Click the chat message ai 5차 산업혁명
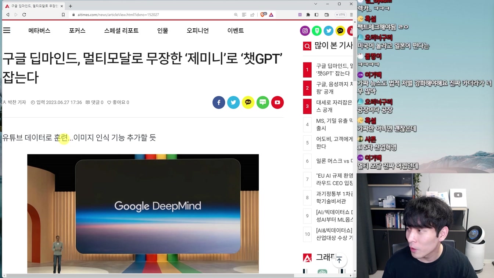494x278 pixels. [x=377, y=147]
